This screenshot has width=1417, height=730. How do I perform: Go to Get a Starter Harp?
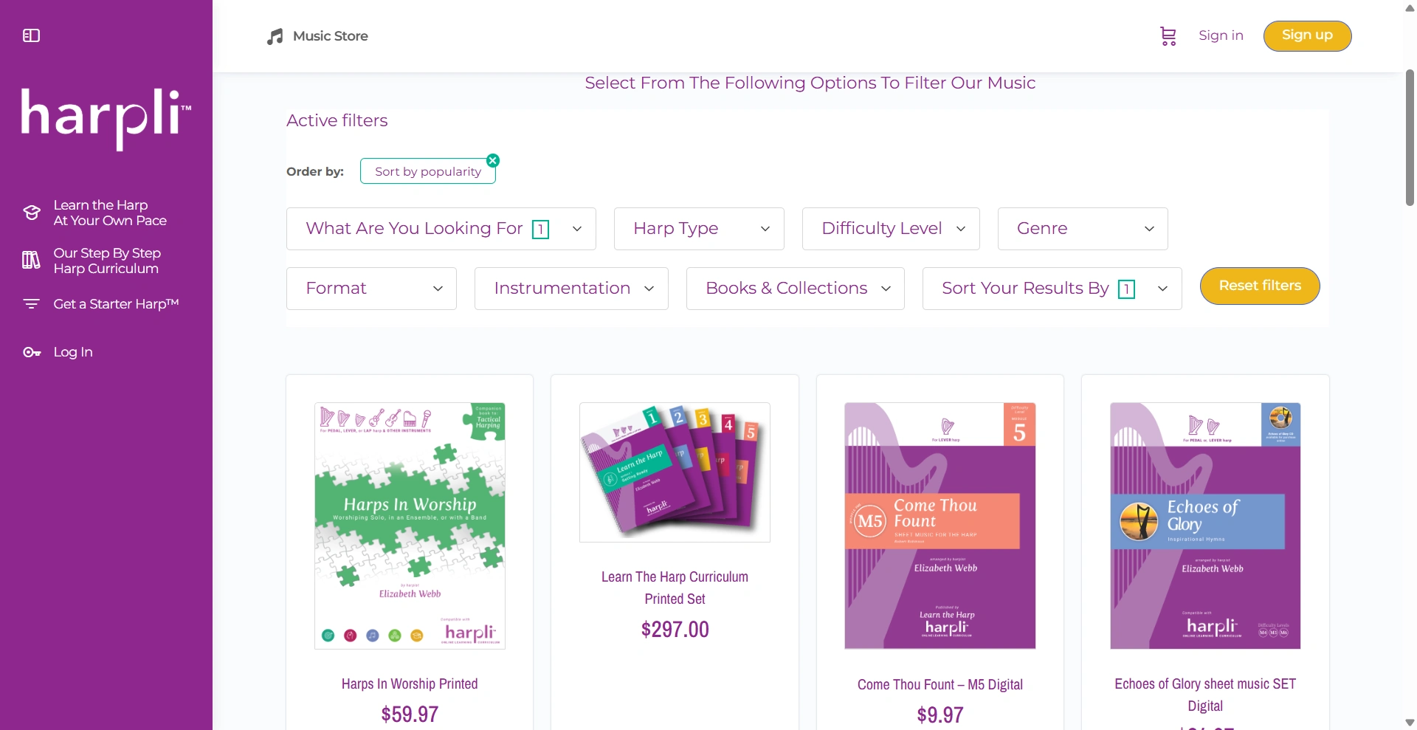click(x=116, y=304)
